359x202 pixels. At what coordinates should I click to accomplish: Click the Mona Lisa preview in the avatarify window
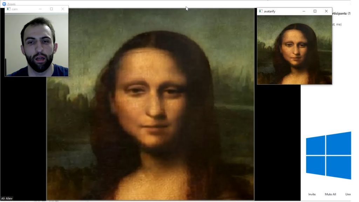point(294,50)
